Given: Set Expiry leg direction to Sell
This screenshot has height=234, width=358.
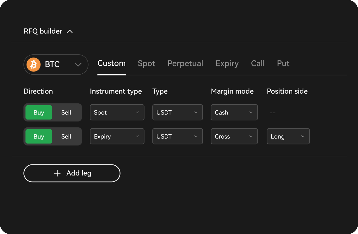Looking at the screenshot, I should click(66, 137).
